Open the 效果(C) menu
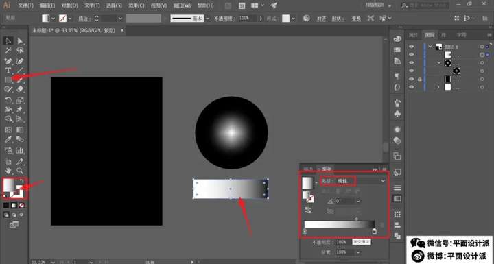 (x=137, y=5)
